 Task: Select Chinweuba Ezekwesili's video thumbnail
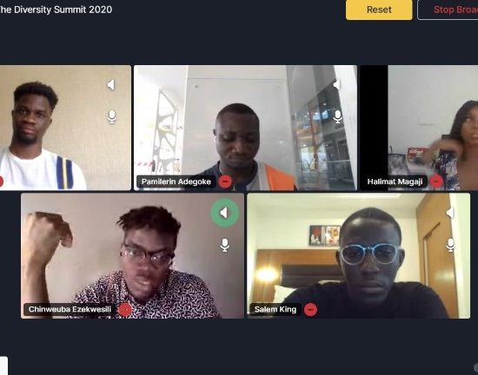point(132,256)
